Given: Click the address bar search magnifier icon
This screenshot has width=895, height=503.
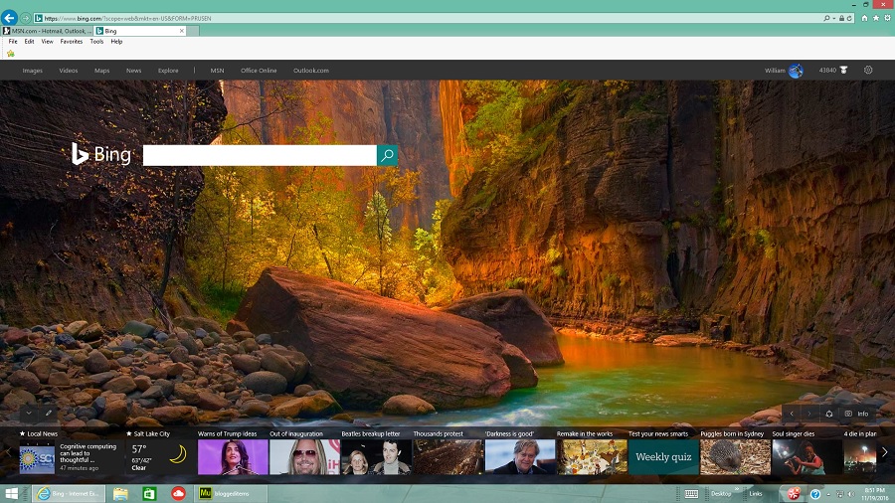Looking at the screenshot, I should click(x=826, y=18).
